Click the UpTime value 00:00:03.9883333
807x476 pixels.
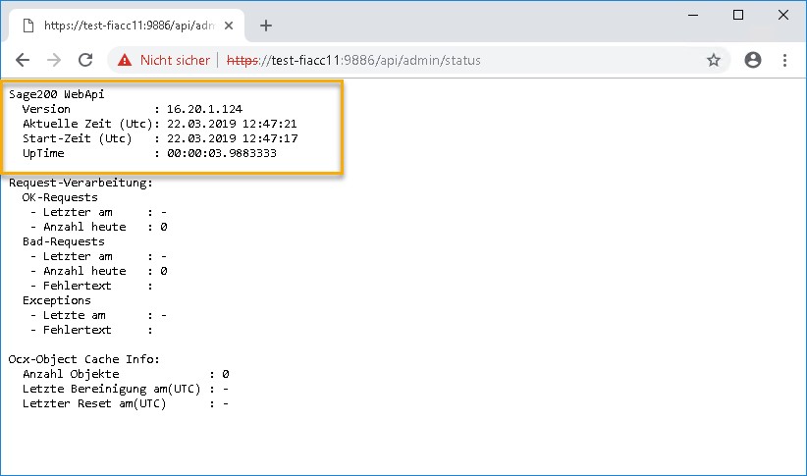pyautogui.click(x=222, y=153)
